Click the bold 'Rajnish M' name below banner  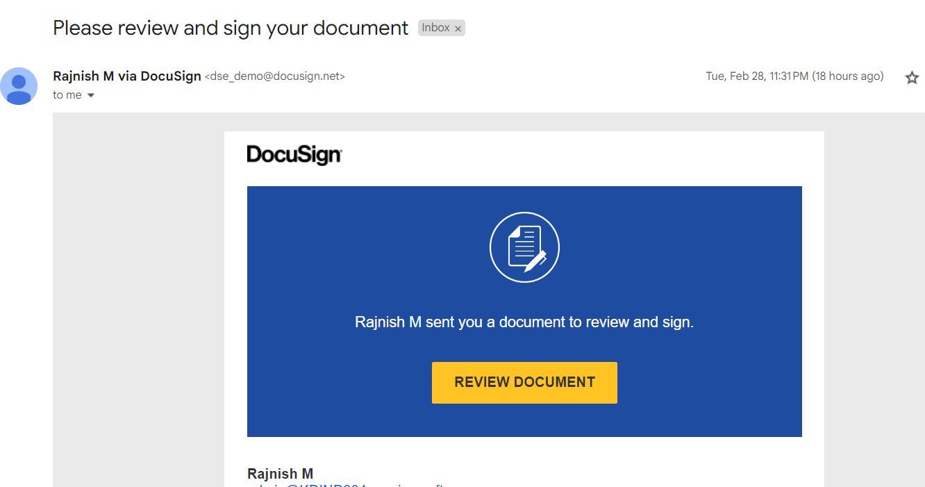(281, 474)
